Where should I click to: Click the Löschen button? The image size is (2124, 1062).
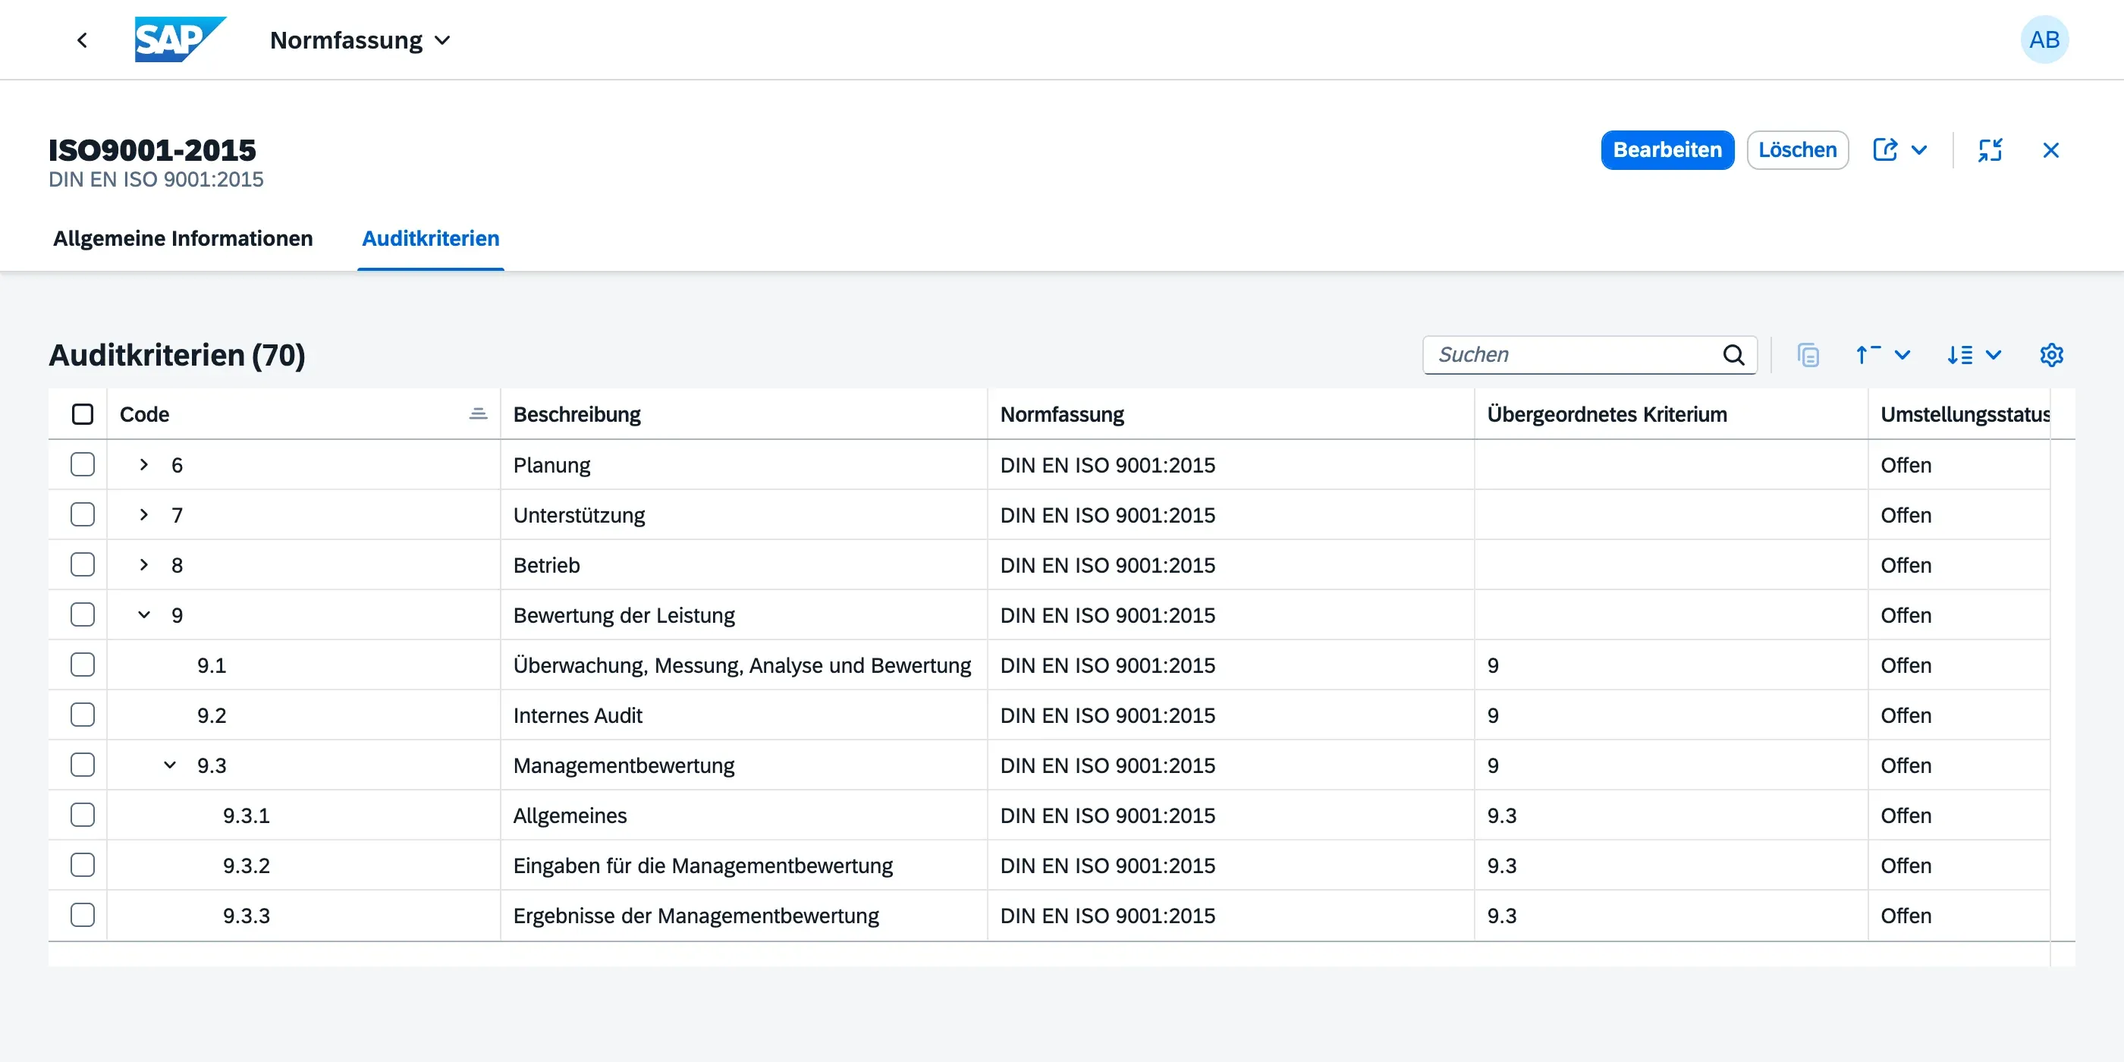click(1796, 149)
